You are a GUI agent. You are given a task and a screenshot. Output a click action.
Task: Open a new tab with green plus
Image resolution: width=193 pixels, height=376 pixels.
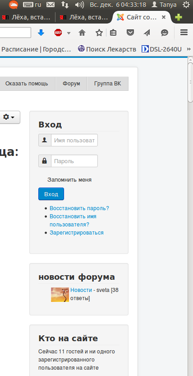click(x=179, y=17)
